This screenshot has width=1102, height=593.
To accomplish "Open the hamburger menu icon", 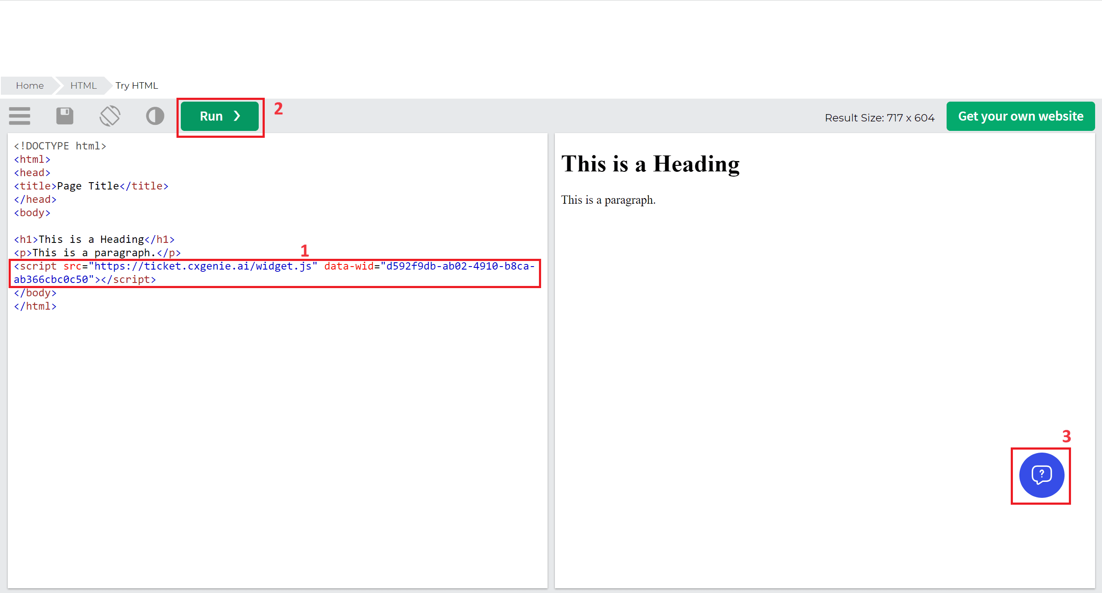I will (x=19, y=116).
